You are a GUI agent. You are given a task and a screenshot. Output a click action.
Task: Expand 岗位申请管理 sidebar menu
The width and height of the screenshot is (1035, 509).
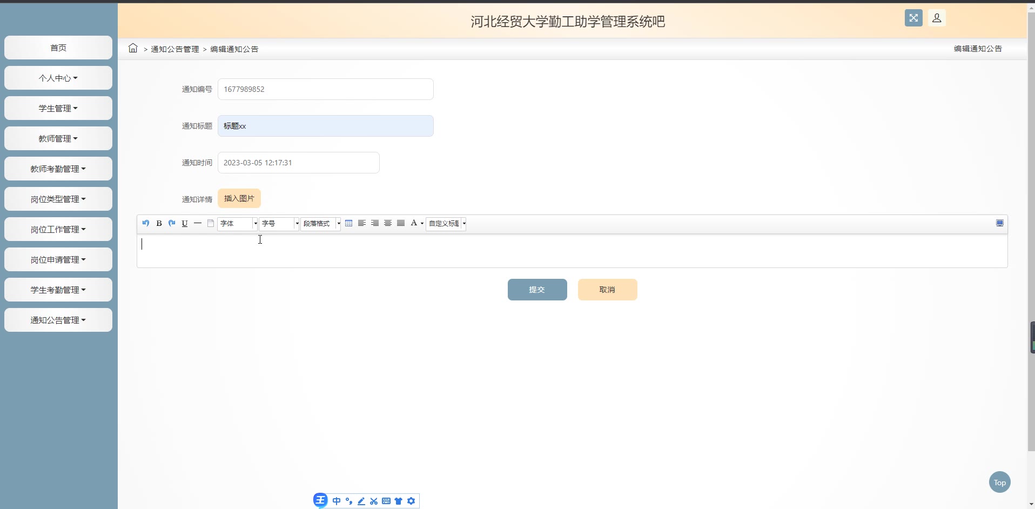click(x=58, y=259)
